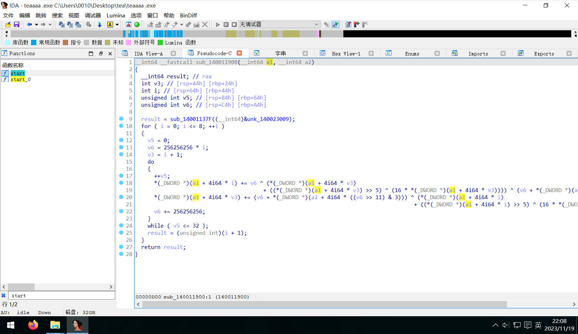Jump forward with the grey right arrow
This screenshot has height=334, width=578.
[43, 25]
